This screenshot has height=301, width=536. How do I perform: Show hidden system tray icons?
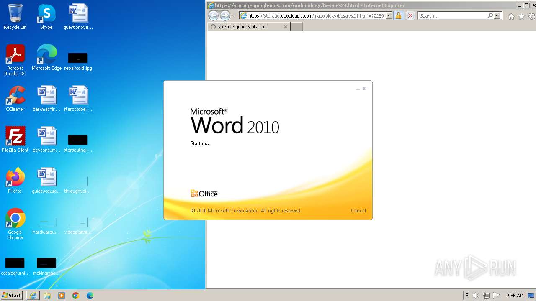click(x=467, y=296)
